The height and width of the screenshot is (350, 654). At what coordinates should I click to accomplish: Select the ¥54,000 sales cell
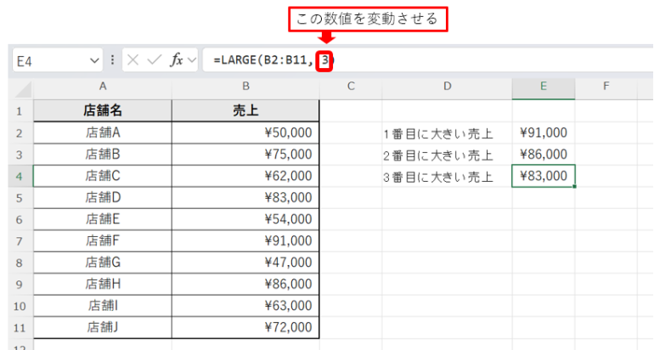coord(245,219)
